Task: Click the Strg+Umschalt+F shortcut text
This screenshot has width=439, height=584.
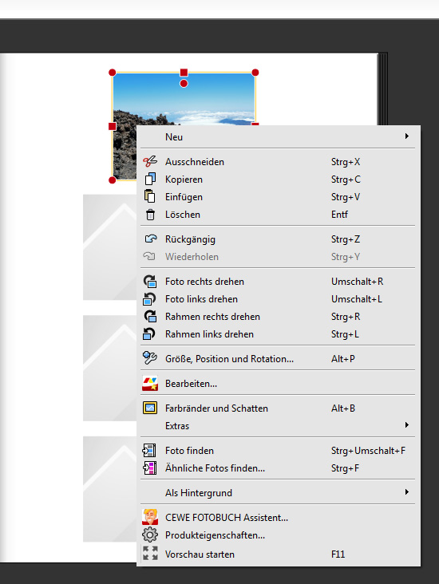Action: coord(368,450)
